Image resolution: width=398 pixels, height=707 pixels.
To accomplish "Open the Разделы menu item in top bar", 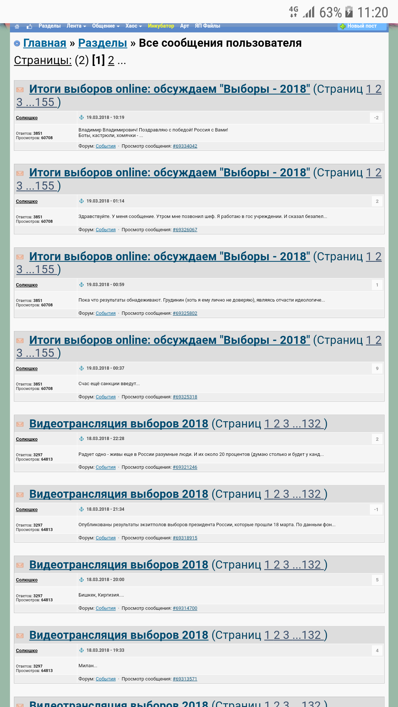I will pos(49,26).
